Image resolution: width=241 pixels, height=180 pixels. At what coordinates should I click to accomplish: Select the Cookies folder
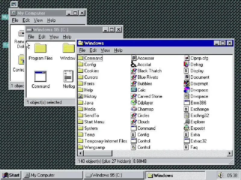80,71
